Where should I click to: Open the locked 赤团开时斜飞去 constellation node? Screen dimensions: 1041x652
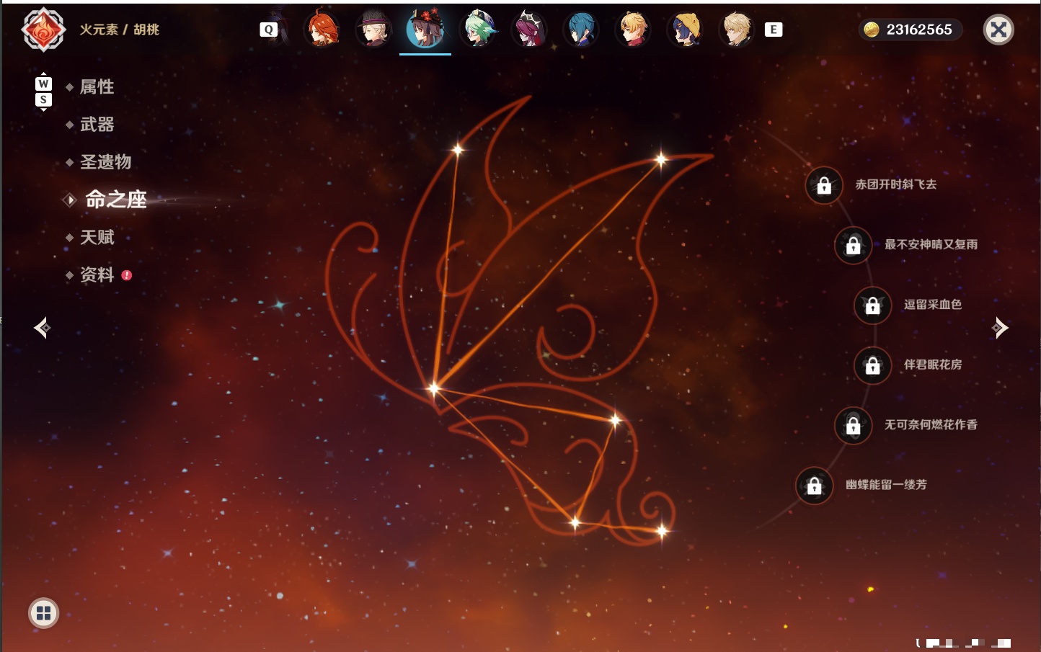pos(824,186)
